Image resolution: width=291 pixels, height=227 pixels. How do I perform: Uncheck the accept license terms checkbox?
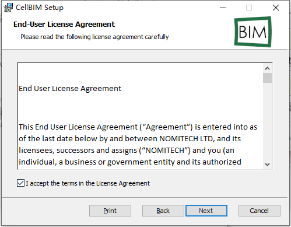[x=20, y=183]
